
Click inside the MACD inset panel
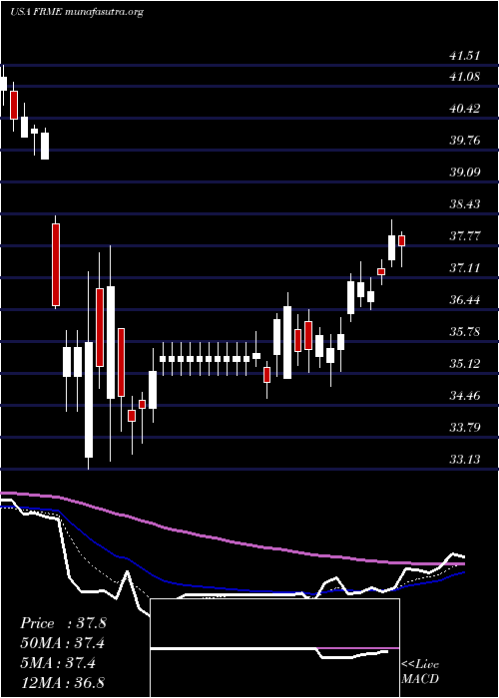(x=274, y=648)
